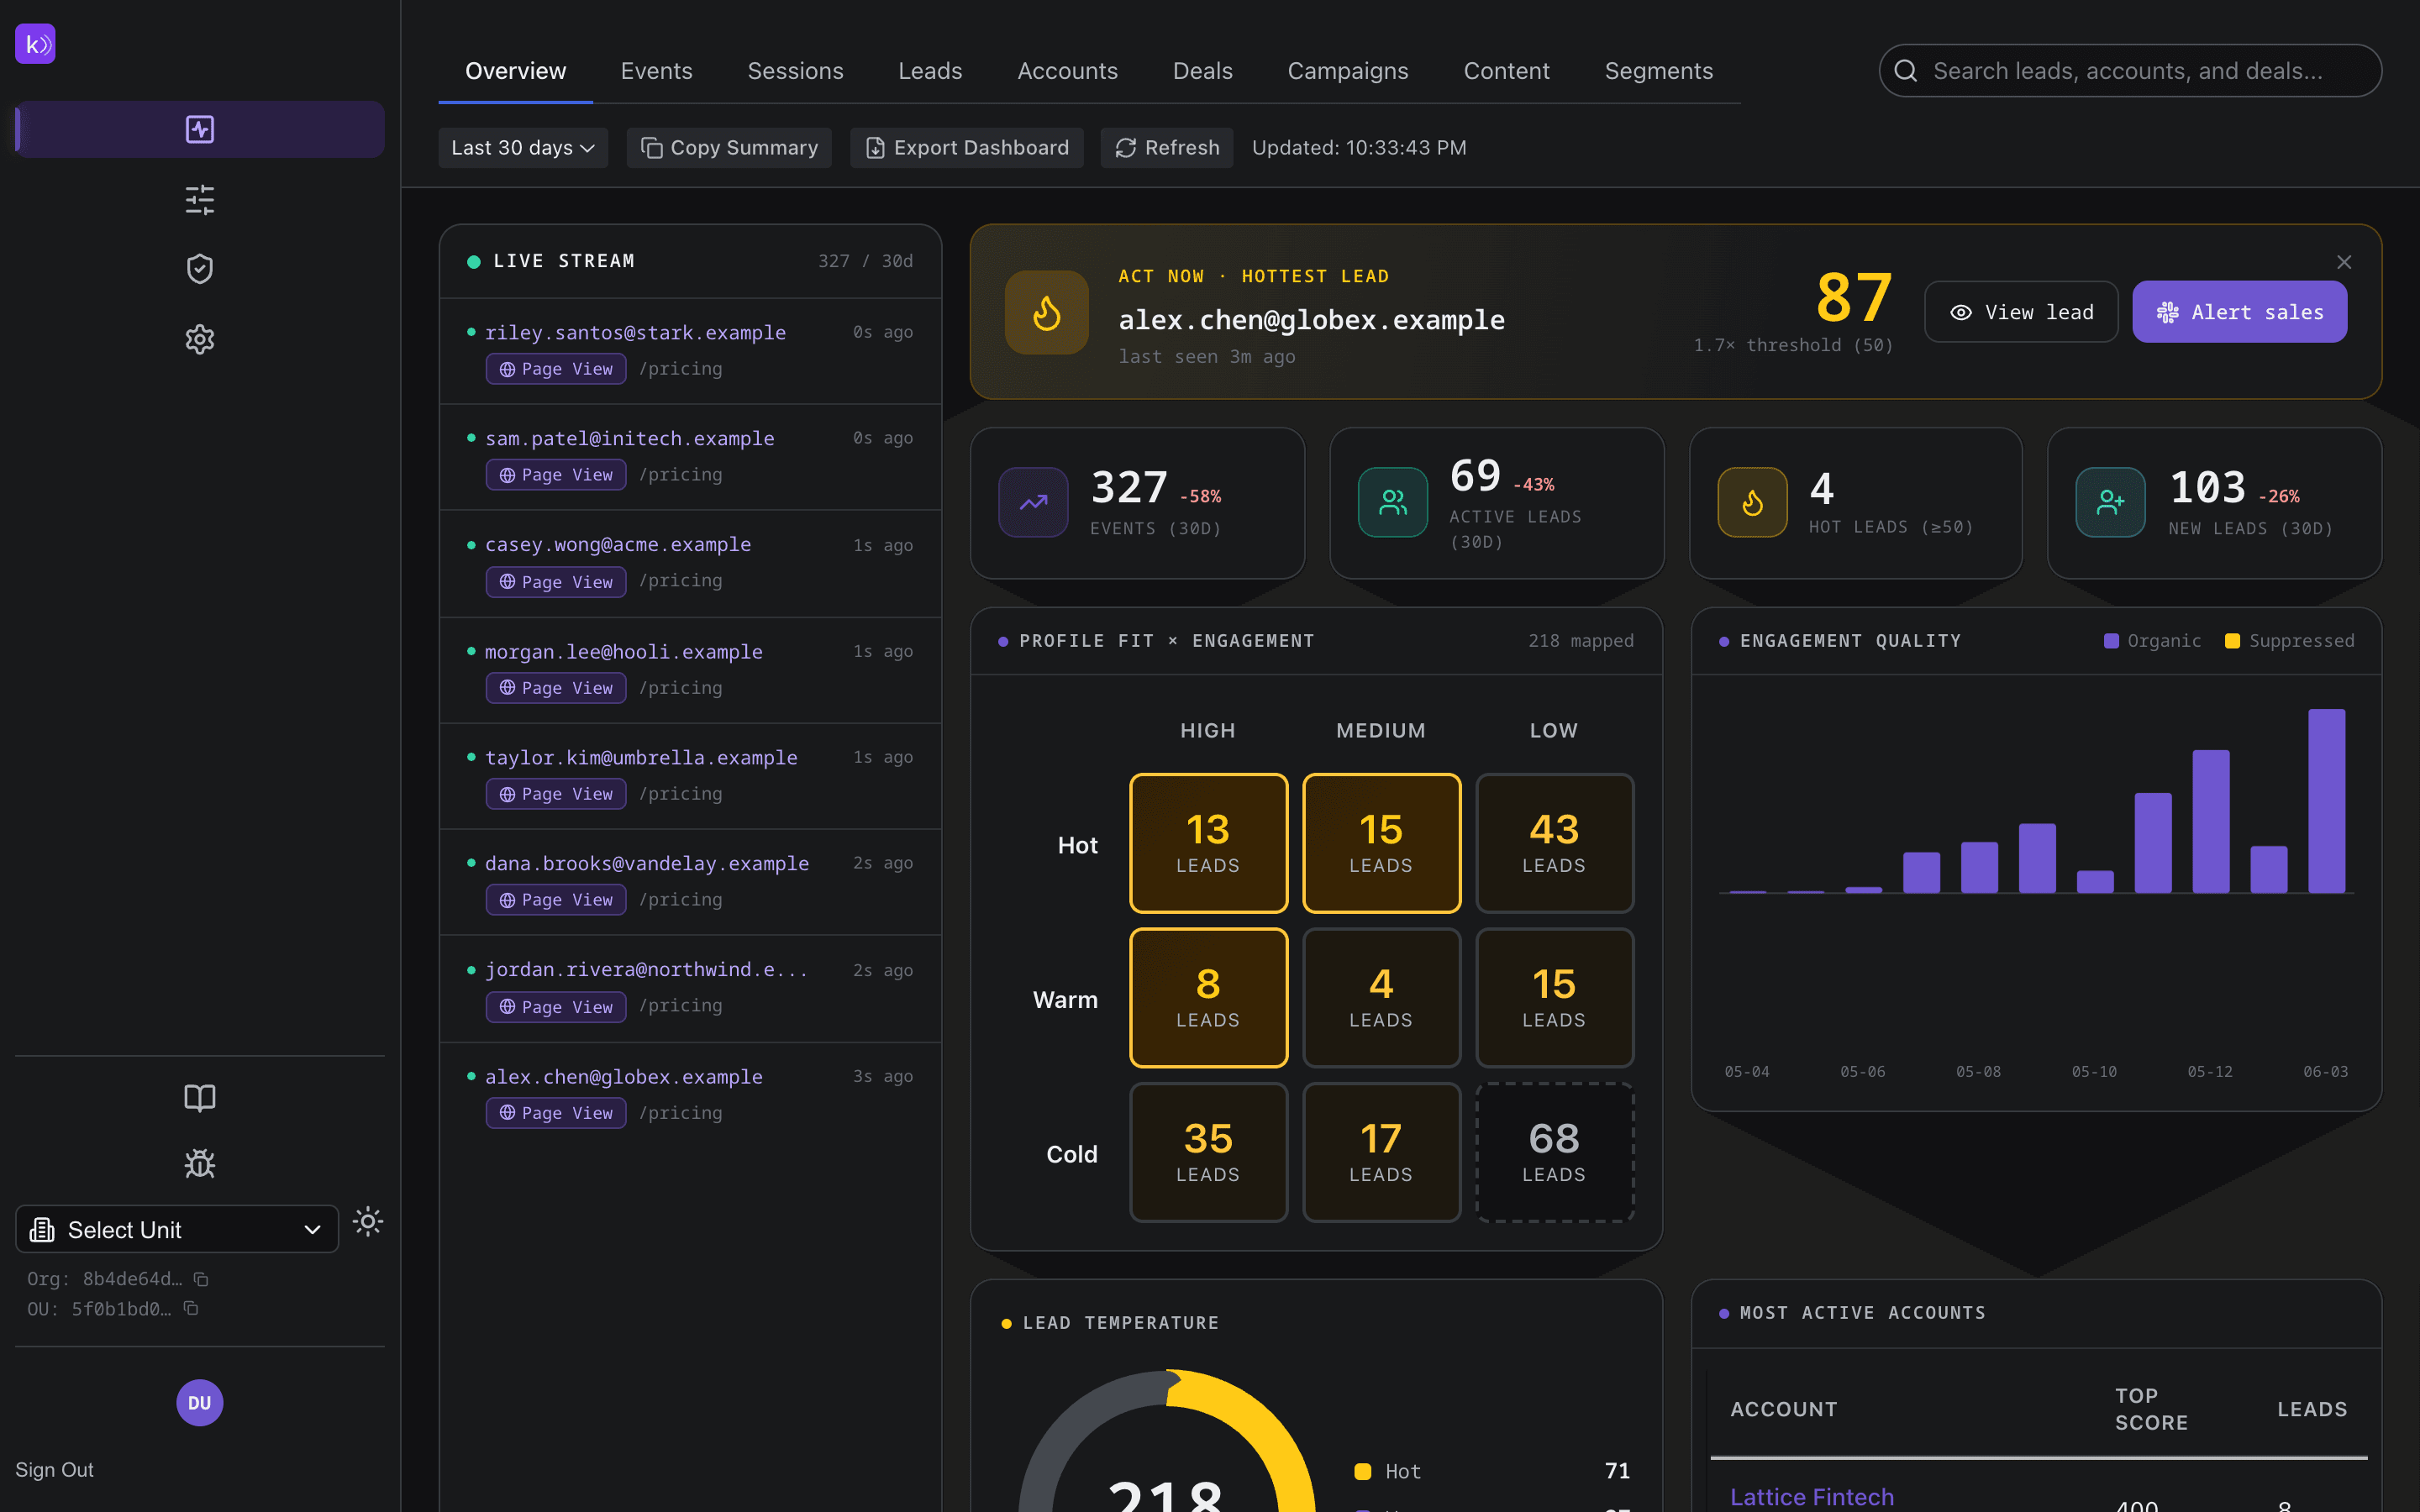This screenshot has width=2420, height=1512.
Task: Copy the OU ID
Action: pyautogui.click(x=191, y=1308)
